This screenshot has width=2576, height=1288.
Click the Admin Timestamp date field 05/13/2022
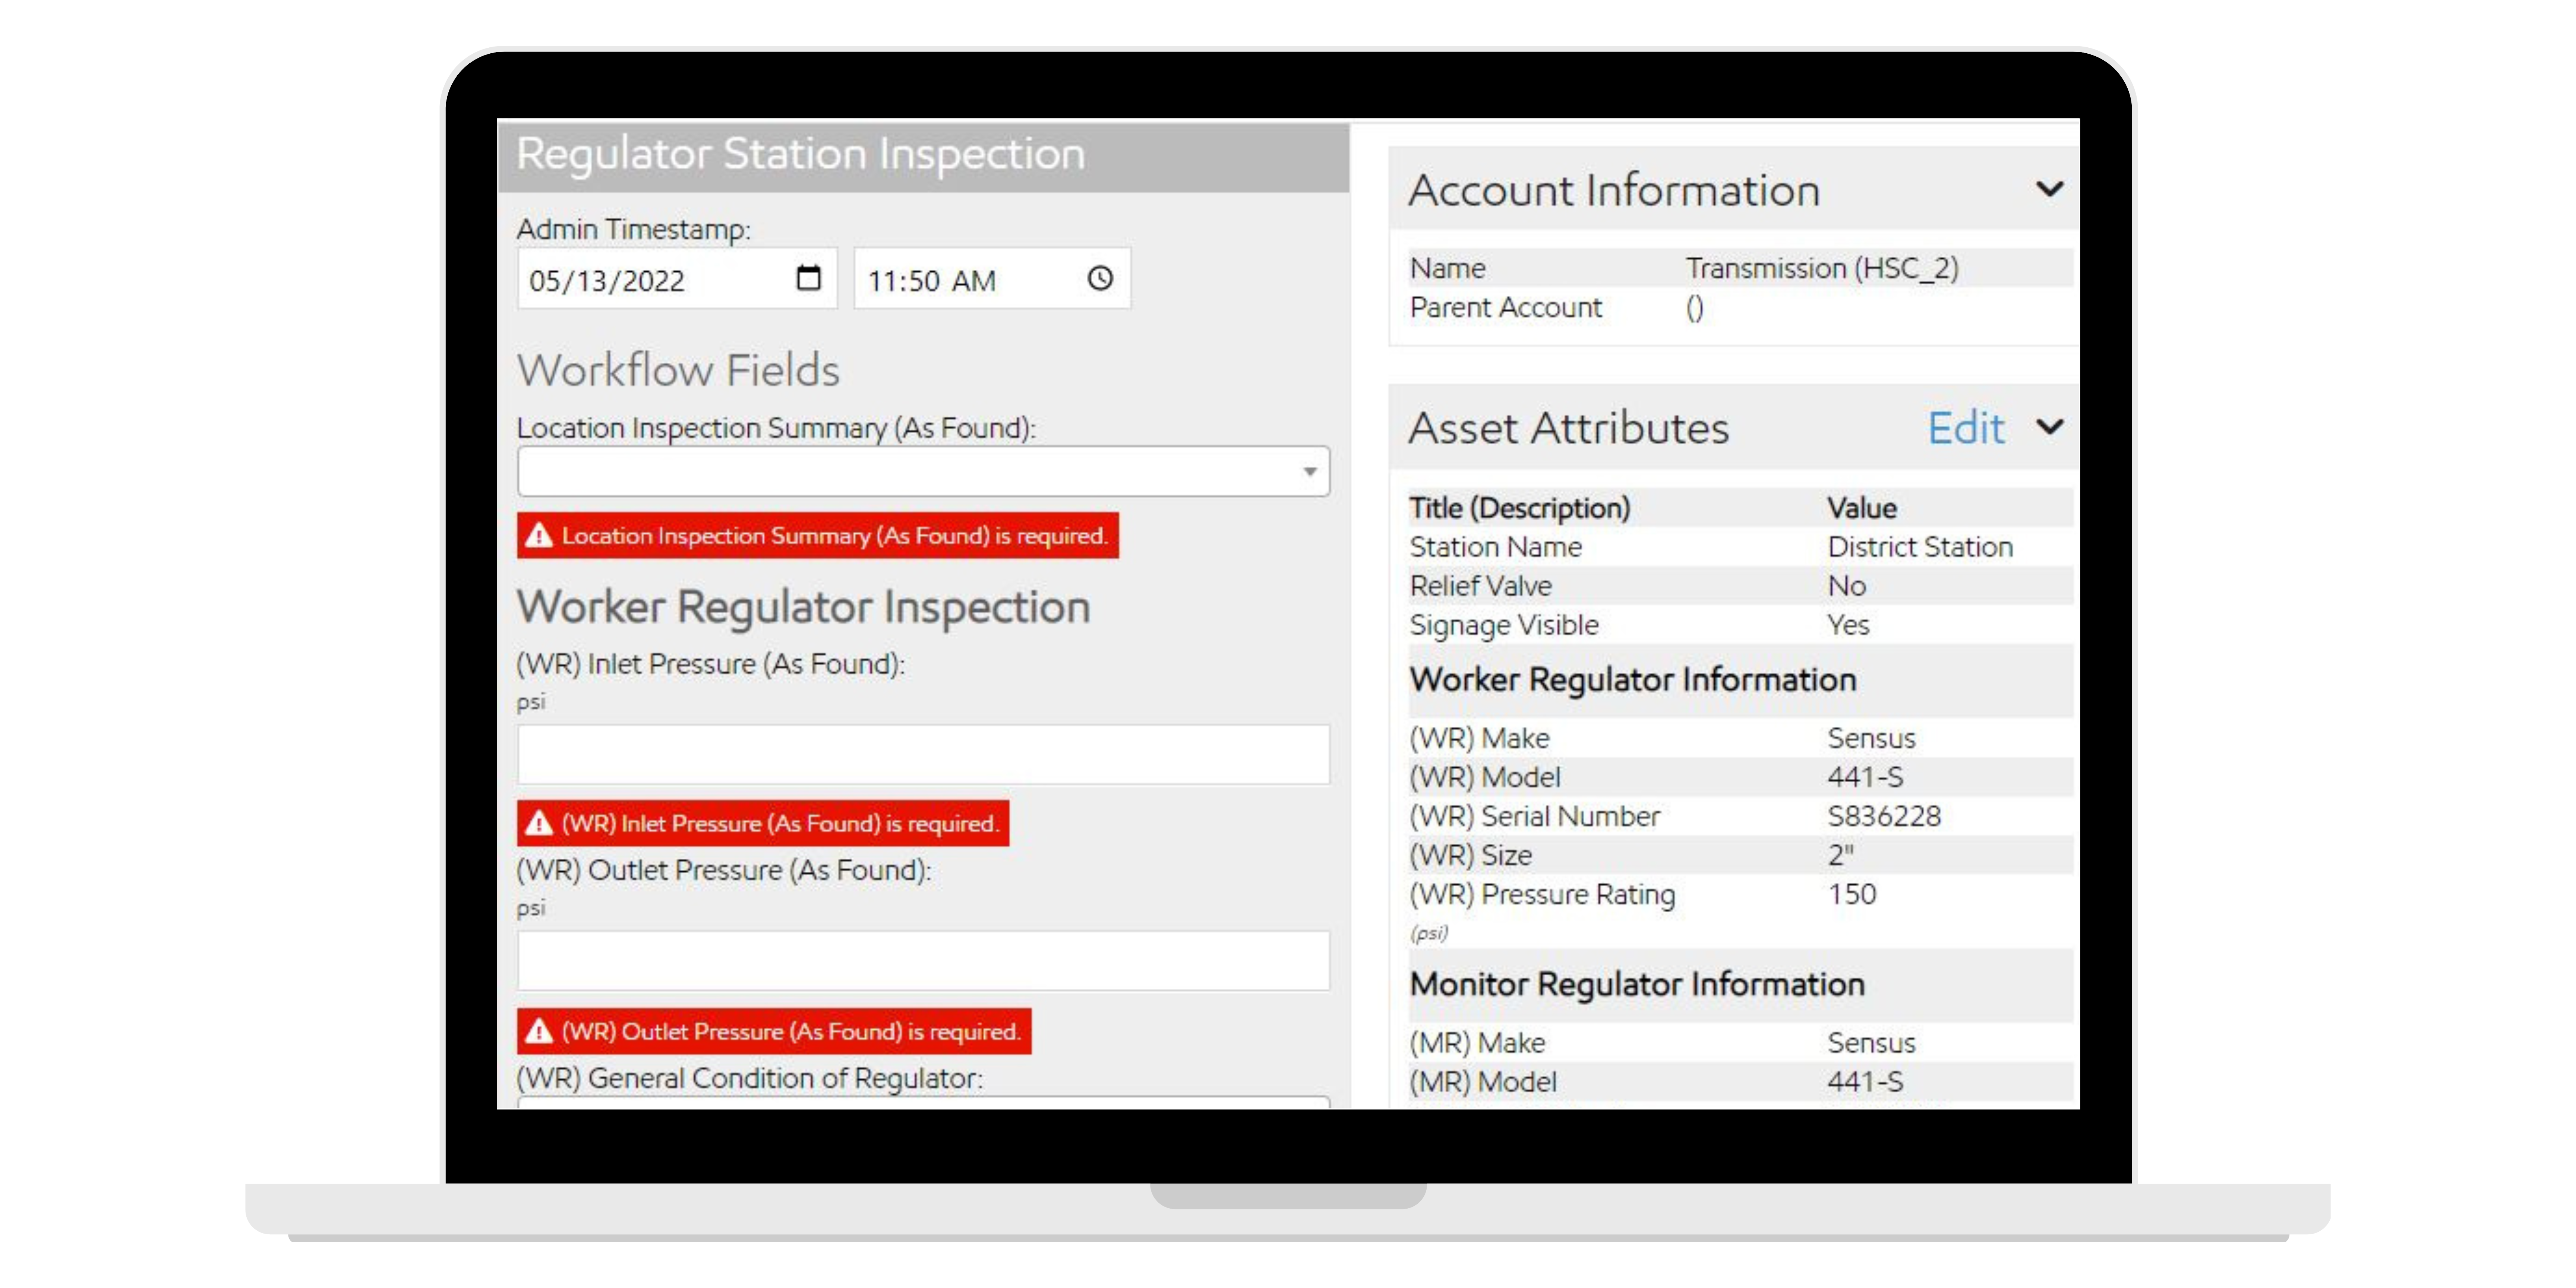point(677,279)
